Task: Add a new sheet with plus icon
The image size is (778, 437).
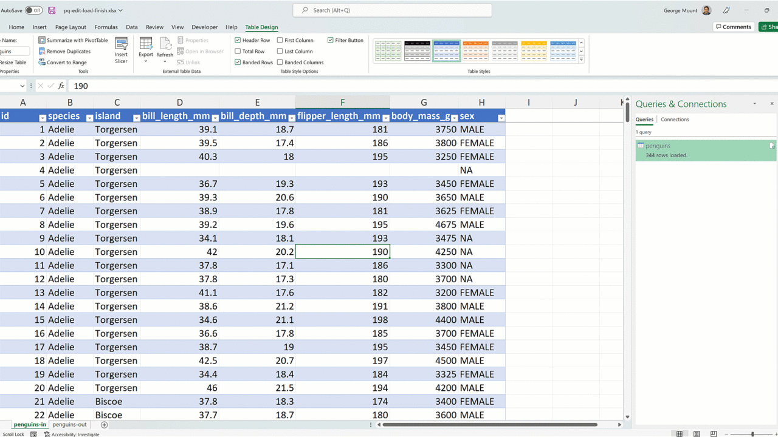Action: click(104, 425)
